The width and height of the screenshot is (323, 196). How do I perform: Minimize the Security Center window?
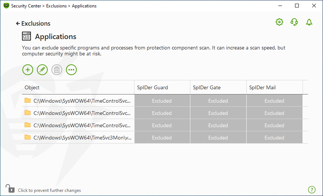coord(280,6)
